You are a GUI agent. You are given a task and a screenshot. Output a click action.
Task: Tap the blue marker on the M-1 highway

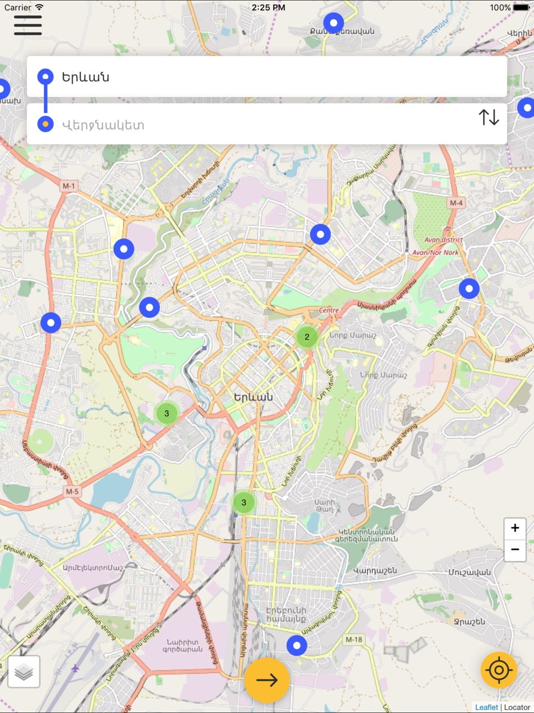[x=51, y=322]
